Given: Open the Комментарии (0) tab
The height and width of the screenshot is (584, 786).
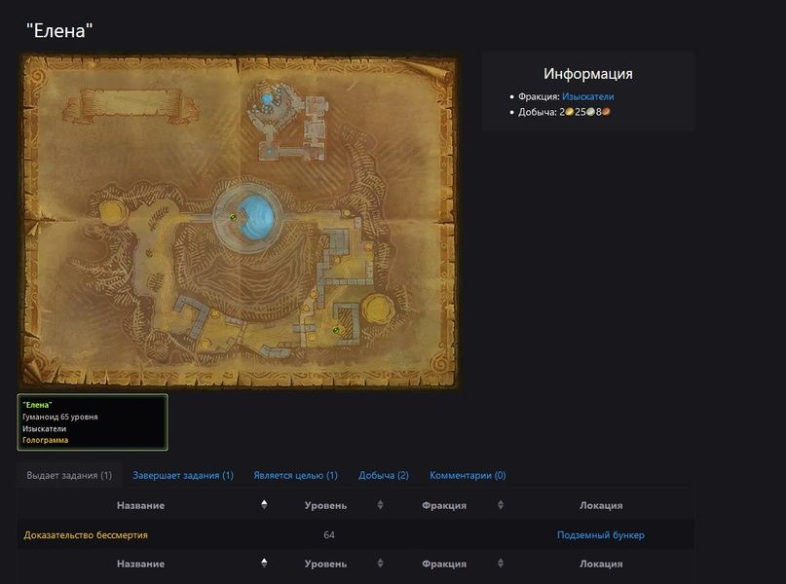Looking at the screenshot, I should [x=468, y=475].
